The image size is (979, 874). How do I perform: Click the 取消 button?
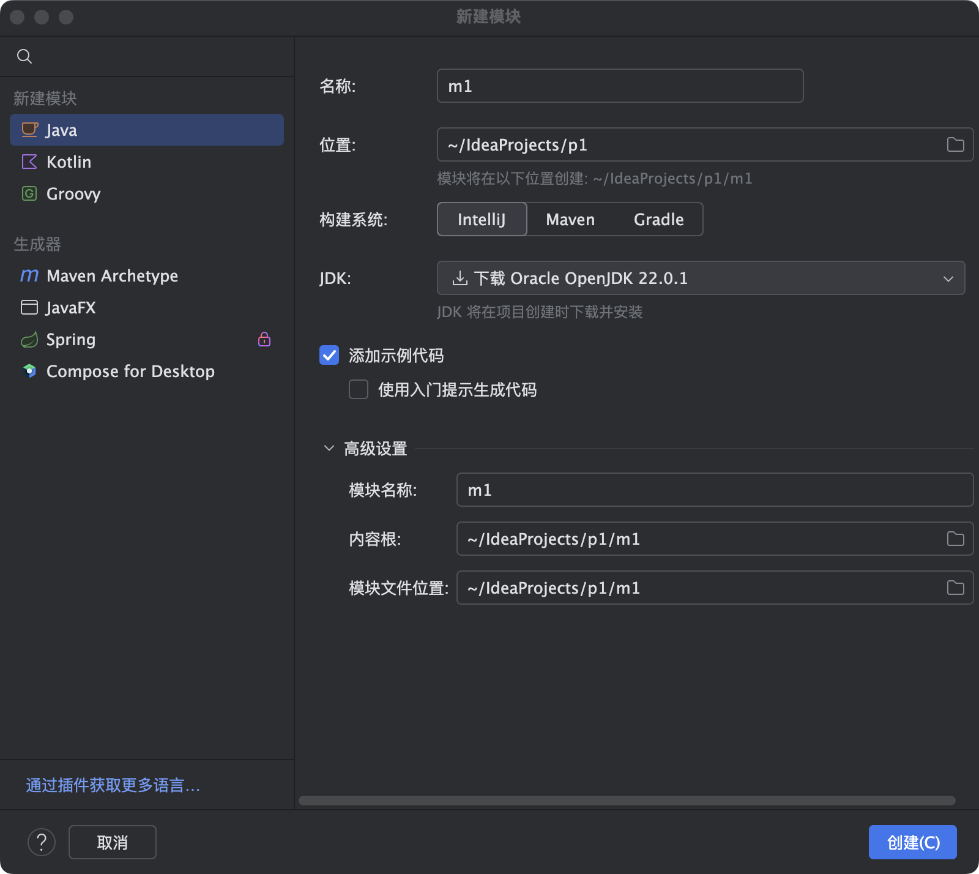[x=113, y=842]
